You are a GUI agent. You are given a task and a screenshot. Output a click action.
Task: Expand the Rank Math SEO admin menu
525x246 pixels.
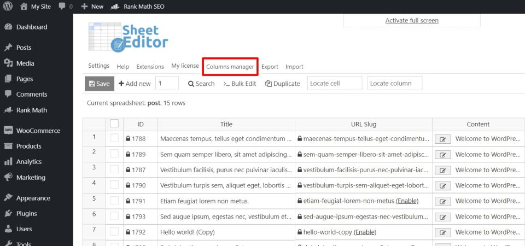click(x=137, y=7)
